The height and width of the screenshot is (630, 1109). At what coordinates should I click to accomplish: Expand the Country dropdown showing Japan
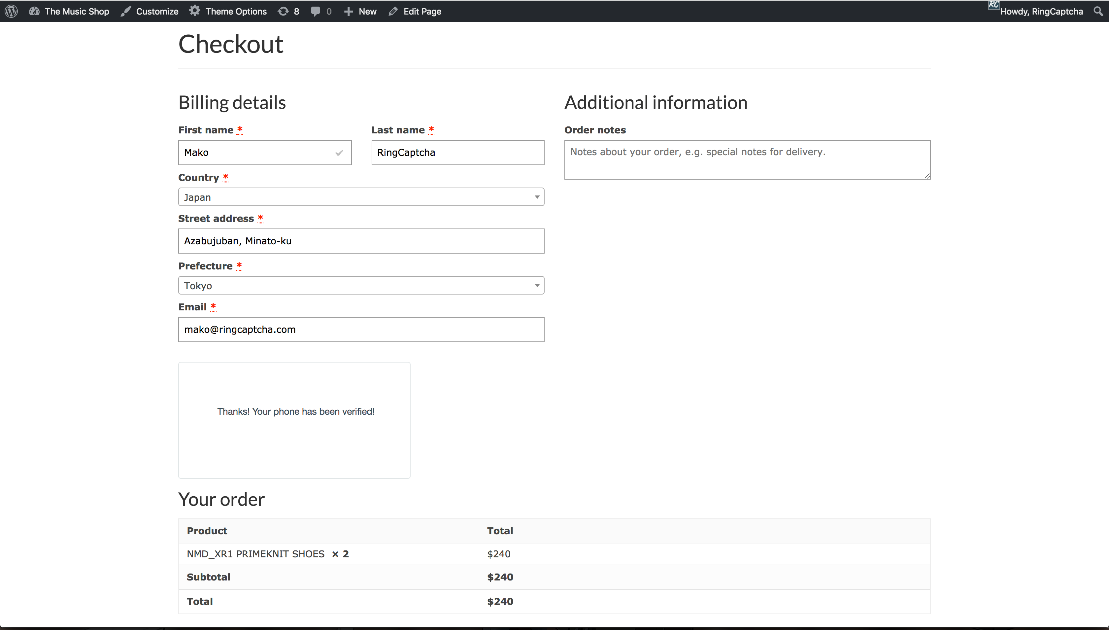[361, 197]
